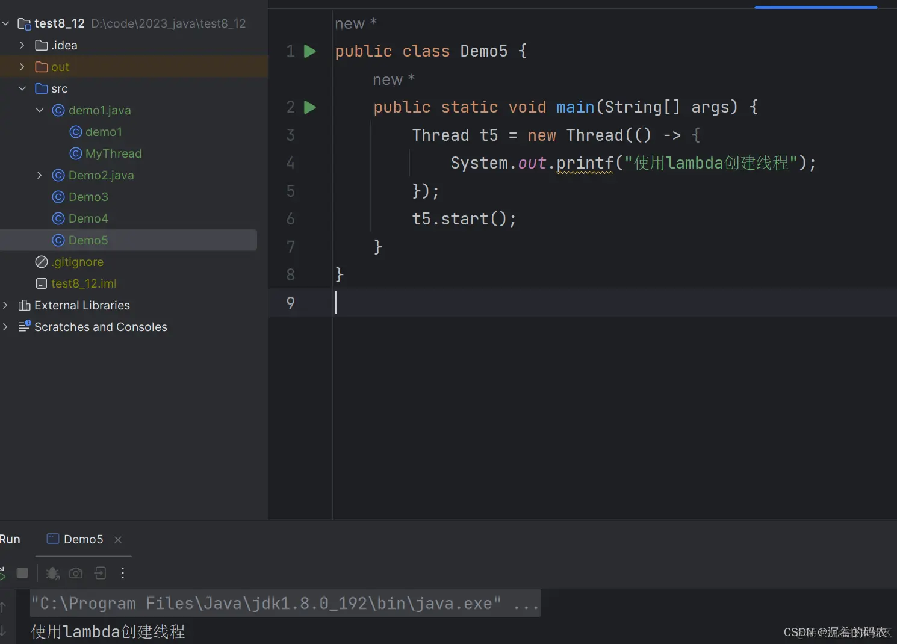Viewport: 897px width, 644px height.
Task: Expand the .idea folder
Action: [x=22, y=45]
